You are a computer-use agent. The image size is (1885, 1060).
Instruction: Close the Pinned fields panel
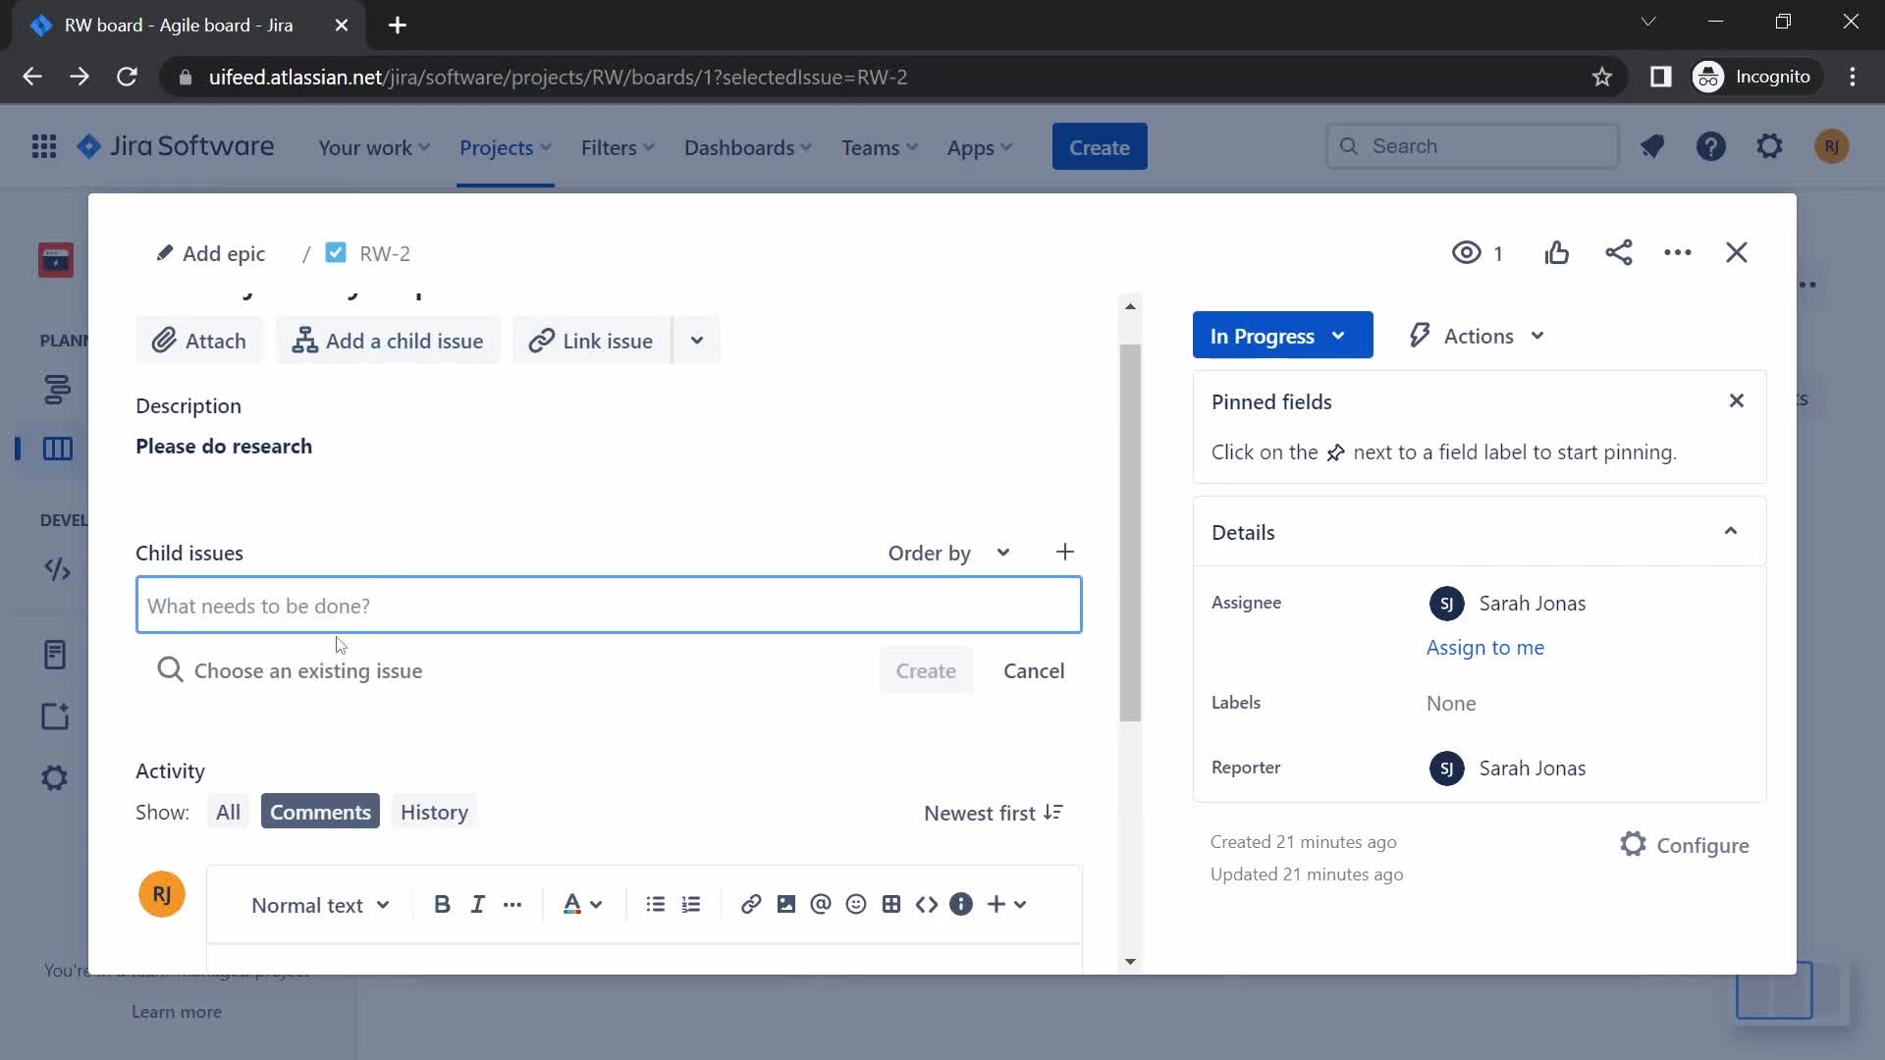[x=1736, y=401]
